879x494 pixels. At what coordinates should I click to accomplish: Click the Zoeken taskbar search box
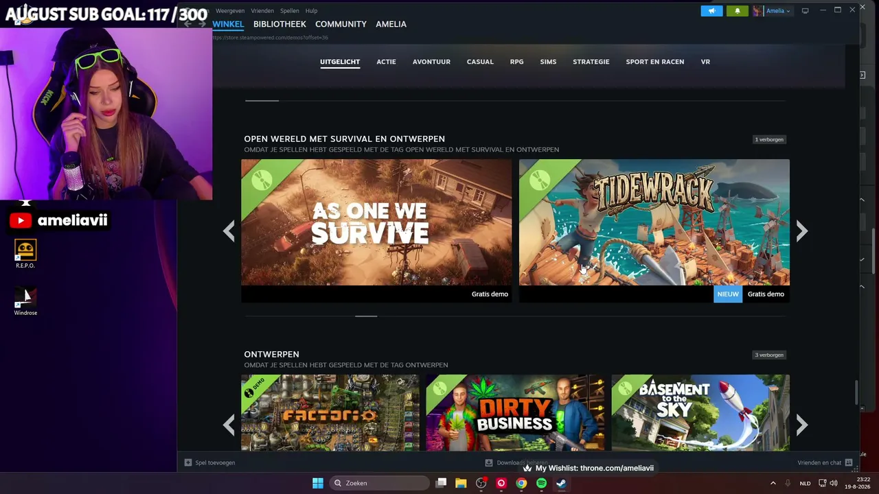pos(380,483)
